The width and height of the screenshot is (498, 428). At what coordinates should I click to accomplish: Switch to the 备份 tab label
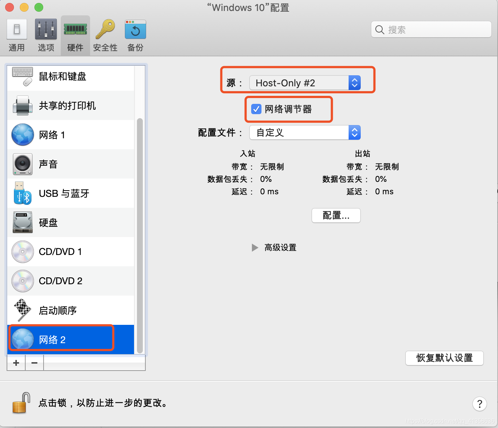pyautogui.click(x=135, y=48)
